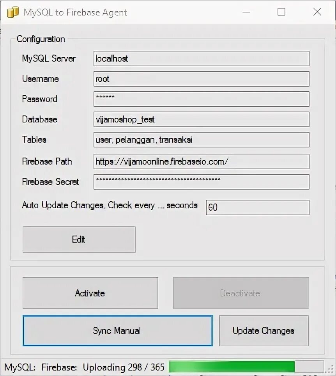Maximize the MySQL to Firebase Agent window
The width and height of the screenshot is (336, 376).
(281, 12)
